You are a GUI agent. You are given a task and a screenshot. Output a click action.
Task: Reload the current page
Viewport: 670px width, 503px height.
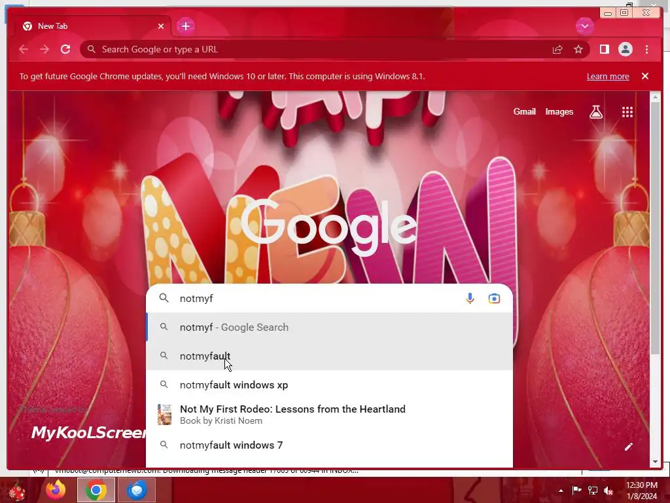65,49
